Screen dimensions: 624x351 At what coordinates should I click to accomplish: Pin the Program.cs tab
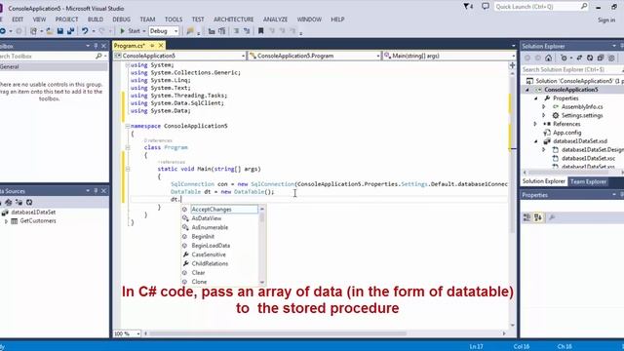tap(152, 46)
